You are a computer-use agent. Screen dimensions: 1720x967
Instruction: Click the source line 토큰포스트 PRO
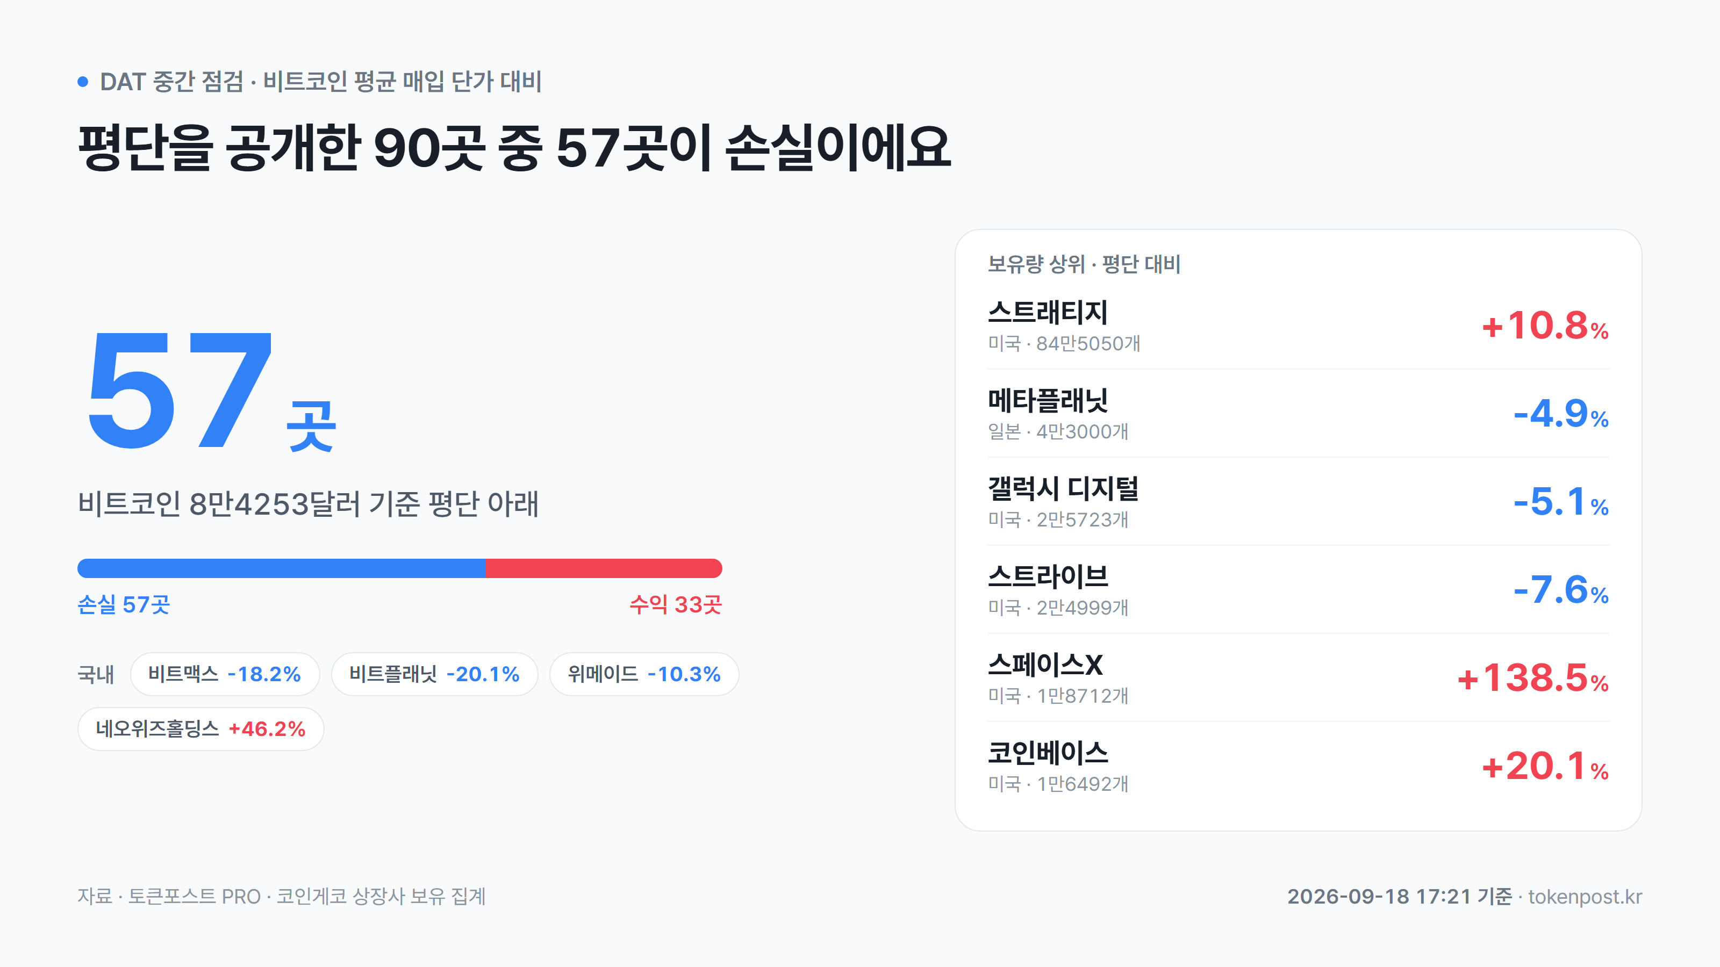point(194,896)
